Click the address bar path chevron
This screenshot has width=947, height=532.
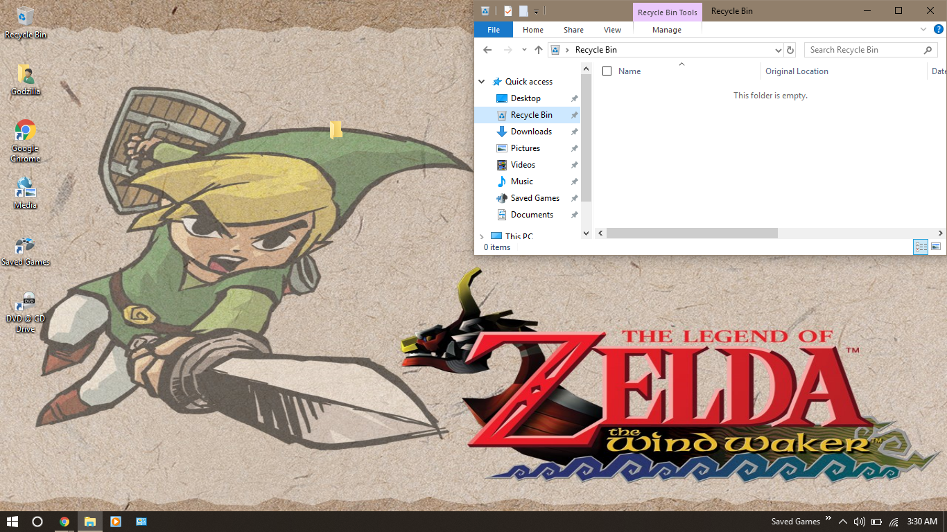(568, 50)
